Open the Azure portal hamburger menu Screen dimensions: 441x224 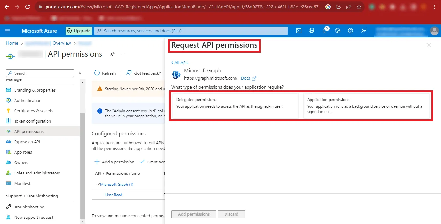coord(7,31)
